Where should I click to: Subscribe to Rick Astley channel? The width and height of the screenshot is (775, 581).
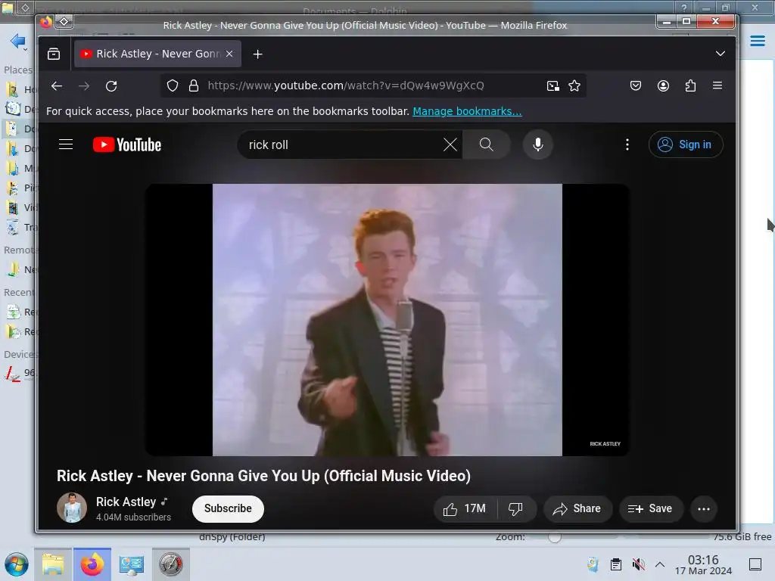(x=228, y=508)
